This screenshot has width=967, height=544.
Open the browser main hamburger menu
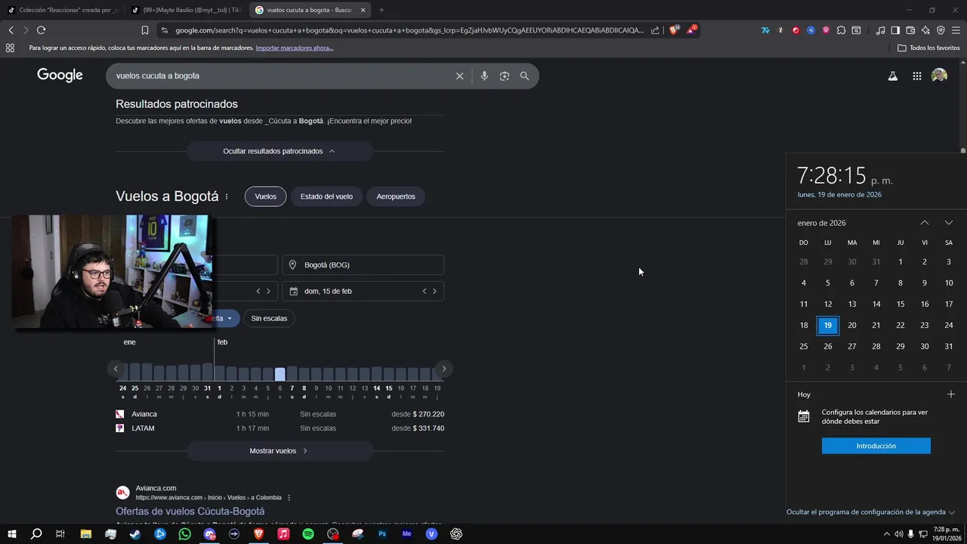tap(956, 30)
